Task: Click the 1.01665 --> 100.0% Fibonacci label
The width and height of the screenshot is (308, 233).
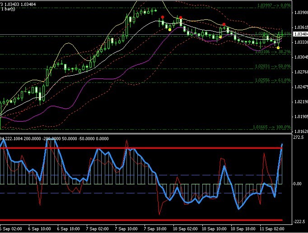Action: (272, 127)
